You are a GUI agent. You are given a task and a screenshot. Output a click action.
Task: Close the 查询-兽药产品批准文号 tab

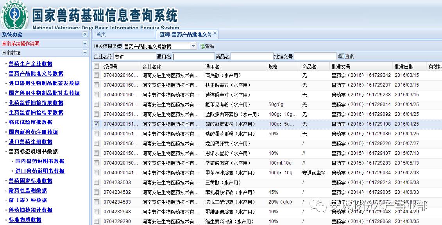(215, 33)
